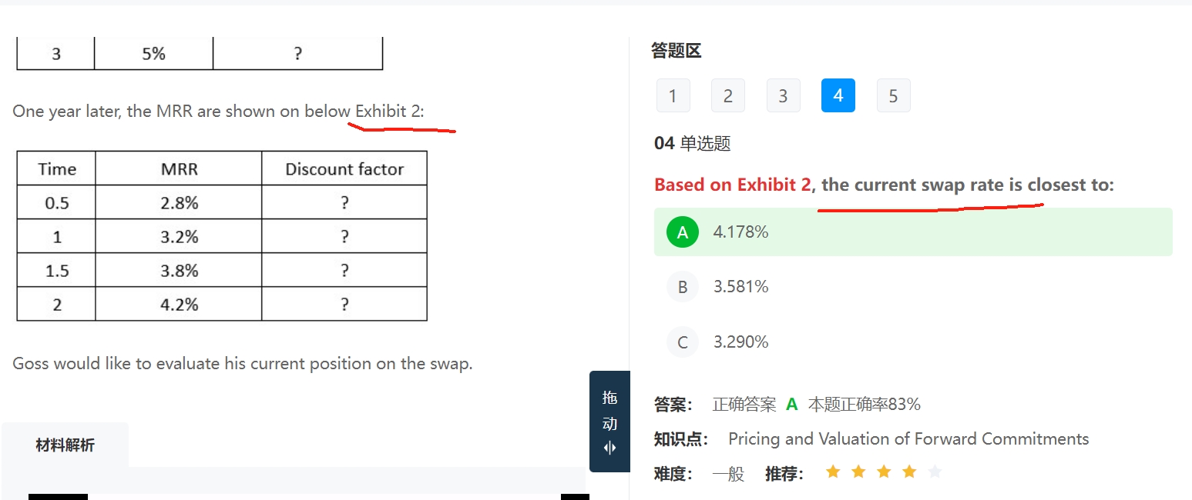Open the 材料解析 tab
The image size is (1192, 500).
tap(65, 445)
